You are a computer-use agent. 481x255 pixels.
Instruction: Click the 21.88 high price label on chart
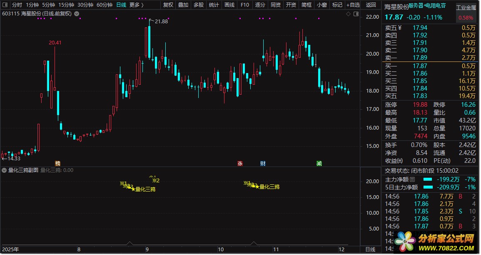(x=161, y=22)
